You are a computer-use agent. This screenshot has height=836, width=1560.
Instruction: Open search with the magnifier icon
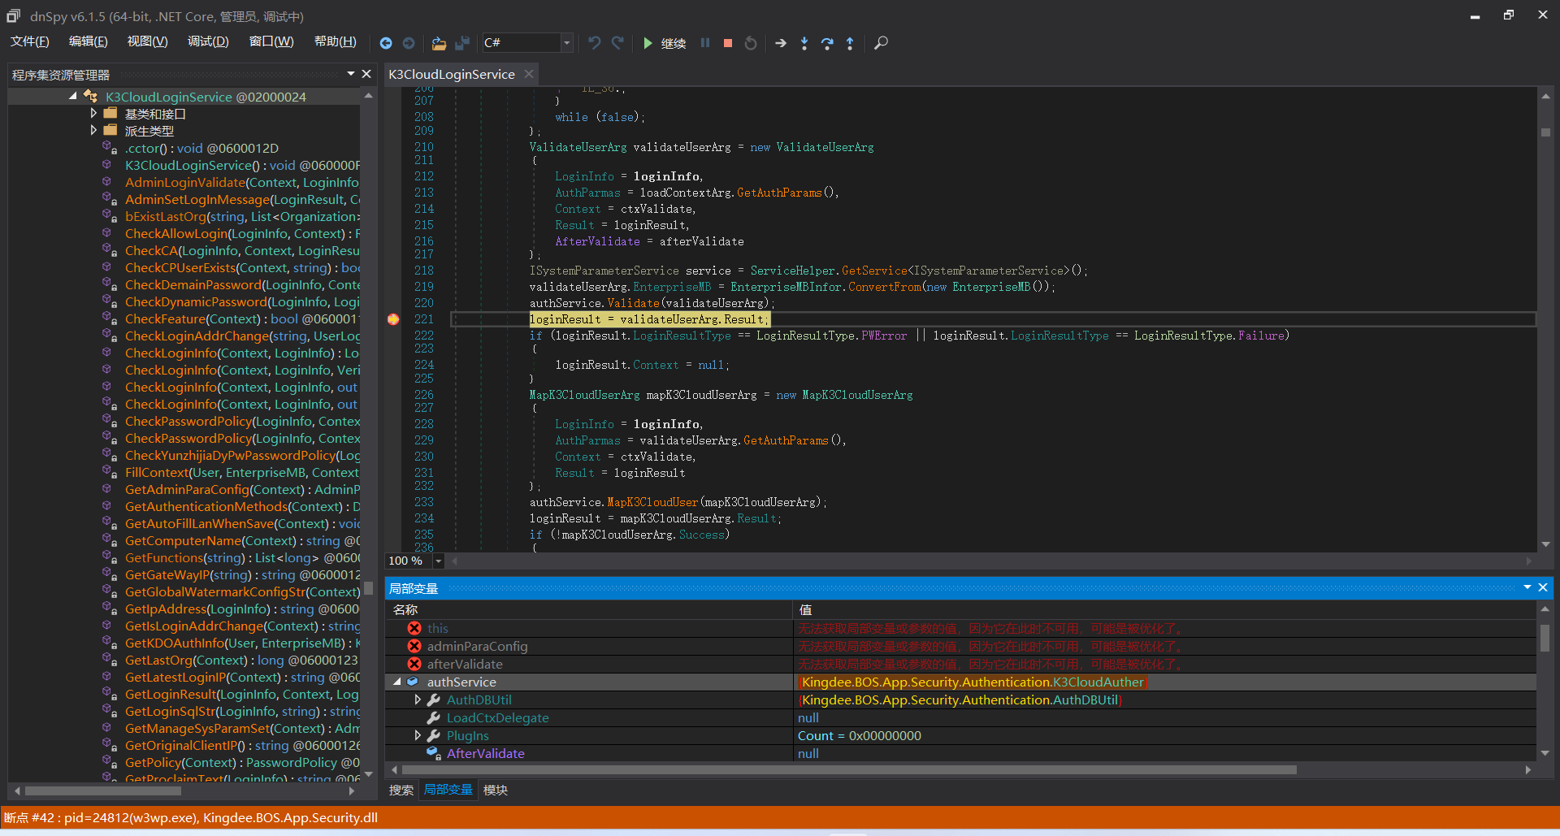point(881,43)
